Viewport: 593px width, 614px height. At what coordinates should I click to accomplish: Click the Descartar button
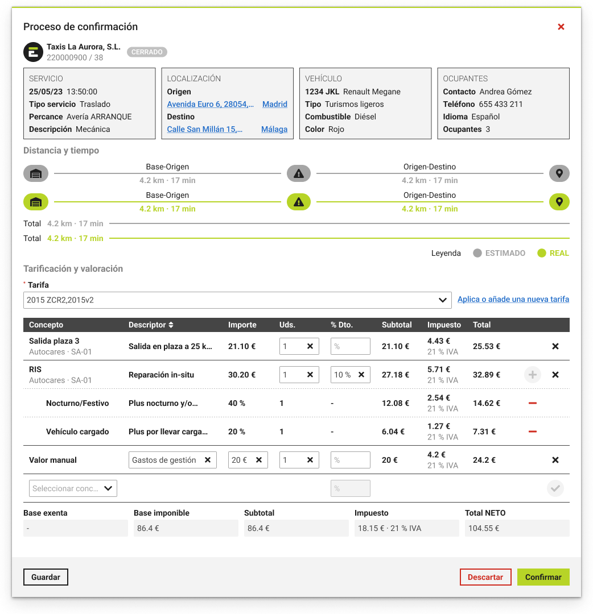[485, 577]
